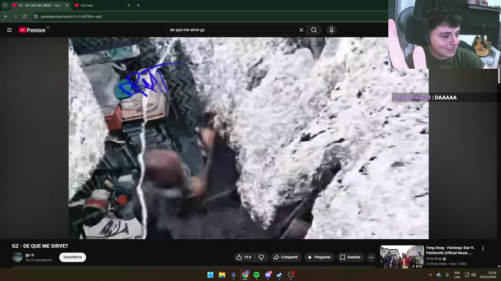
Task: Open the Yvng Swag Flamingo Star thumbnail
Action: (x=402, y=257)
